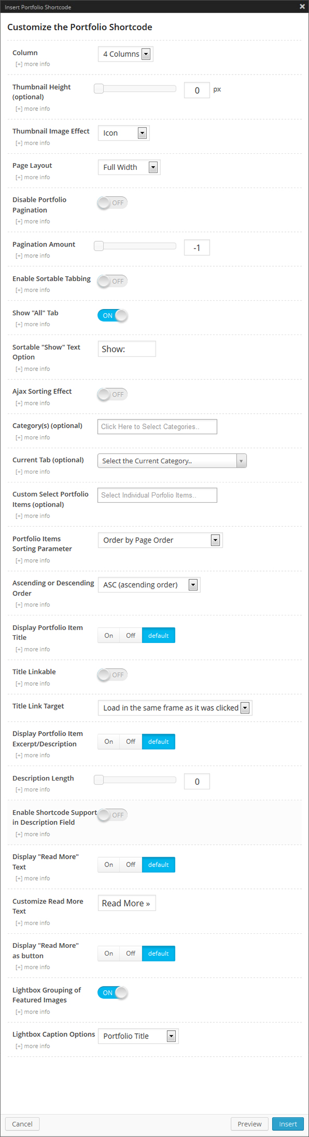This screenshot has height=1137, width=309.
Task: Enable the Ajax Sorting Effect toggle
Action: (x=111, y=394)
